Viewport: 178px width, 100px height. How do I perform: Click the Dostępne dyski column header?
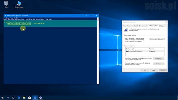pos(137,49)
